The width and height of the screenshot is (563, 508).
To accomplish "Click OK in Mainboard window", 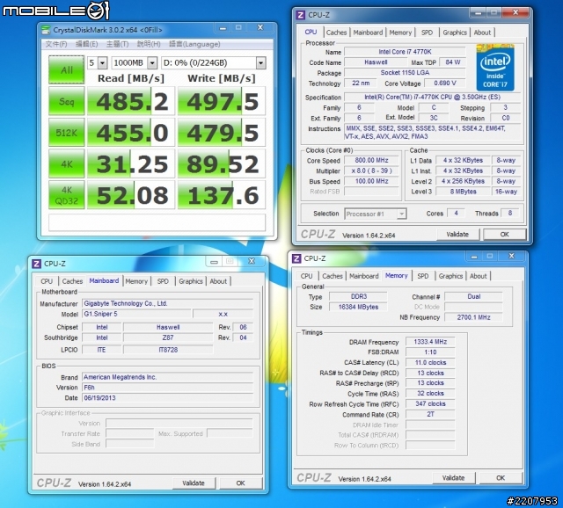I will 240,483.
